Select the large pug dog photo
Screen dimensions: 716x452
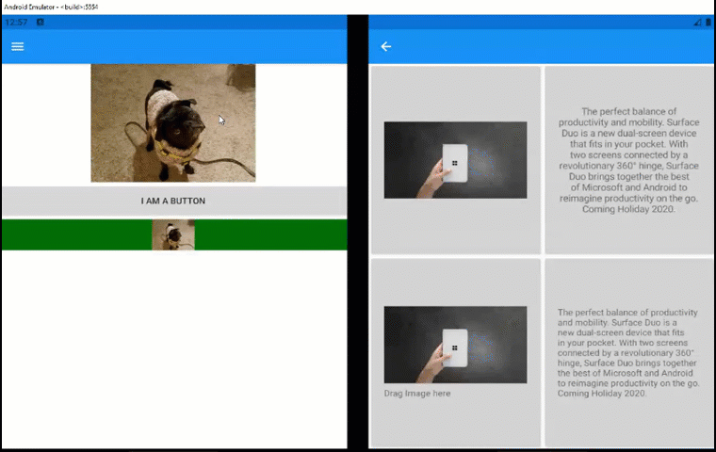tap(173, 122)
